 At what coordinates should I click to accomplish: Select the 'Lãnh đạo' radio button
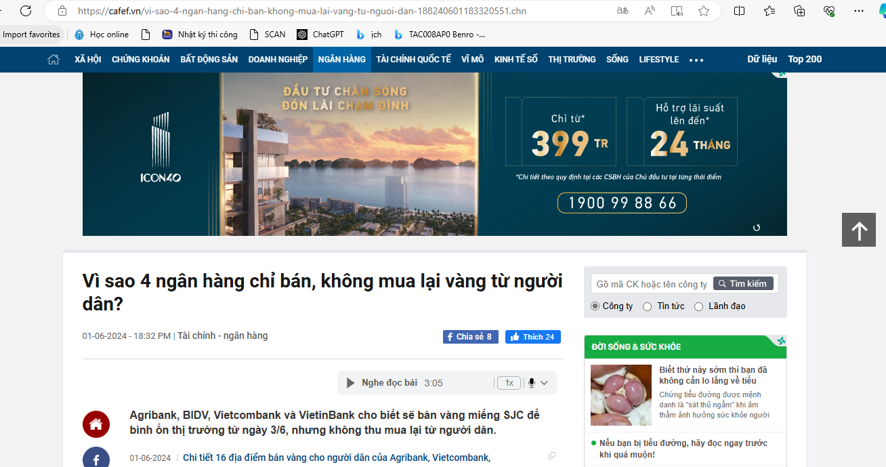[x=698, y=306]
